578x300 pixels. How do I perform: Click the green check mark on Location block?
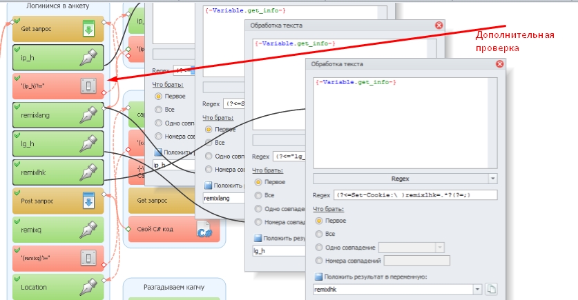click(x=17, y=279)
